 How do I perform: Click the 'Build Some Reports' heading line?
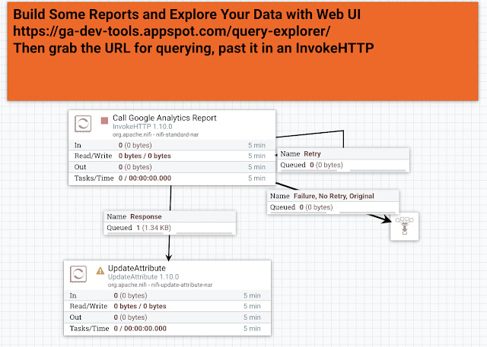click(186, 14)
